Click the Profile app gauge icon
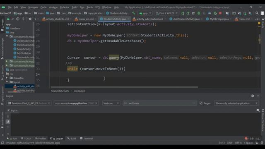Image resolution: width=265 pixels, height=149 pixels. pyautogui.click(x=210, y=13)
